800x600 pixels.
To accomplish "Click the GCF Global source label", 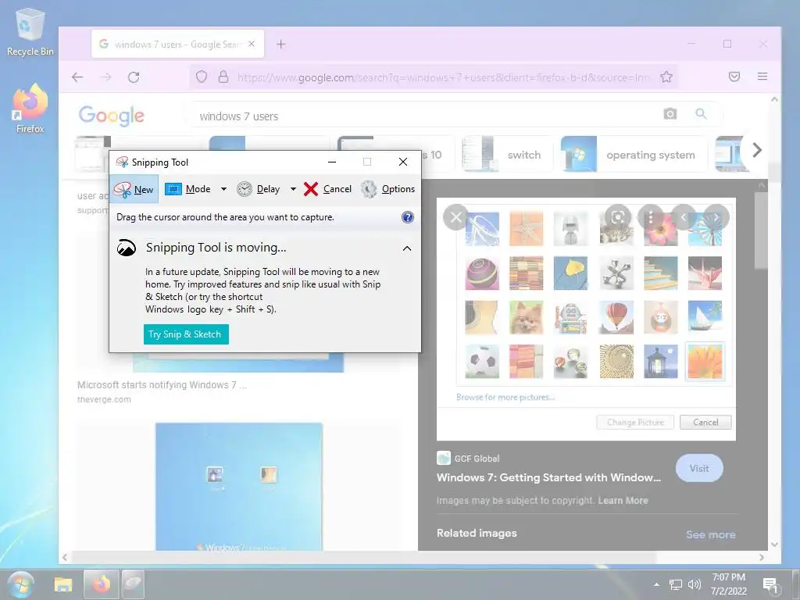I will point(477,458).
